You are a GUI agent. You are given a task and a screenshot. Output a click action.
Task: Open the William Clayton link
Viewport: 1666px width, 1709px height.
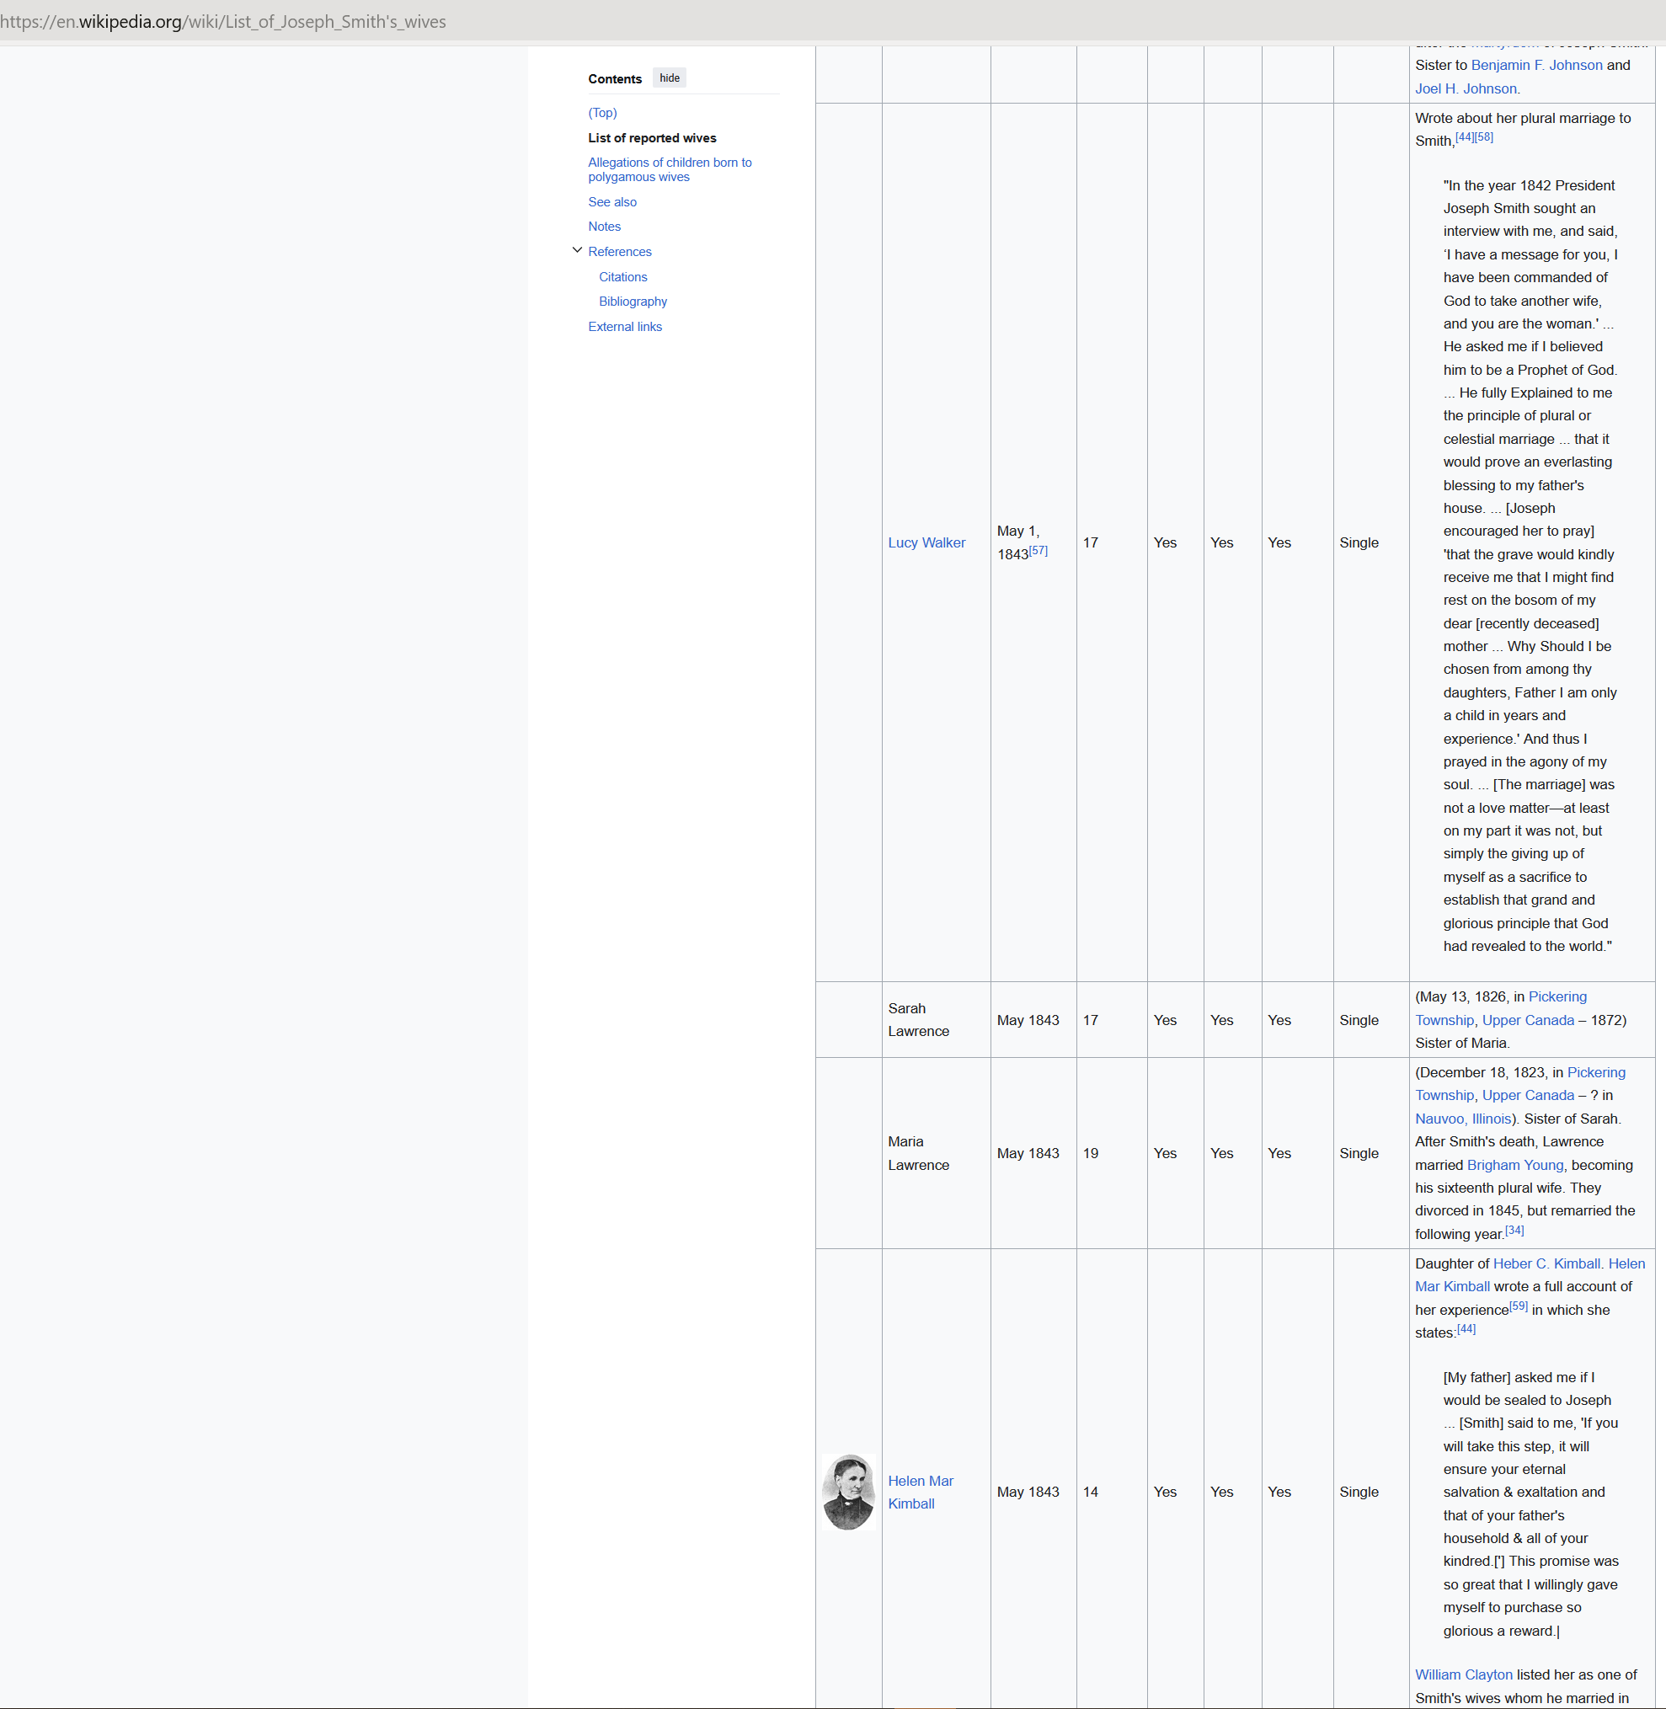pos(1463,1674)
